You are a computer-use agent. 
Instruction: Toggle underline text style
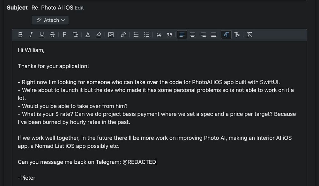(41, 35)
